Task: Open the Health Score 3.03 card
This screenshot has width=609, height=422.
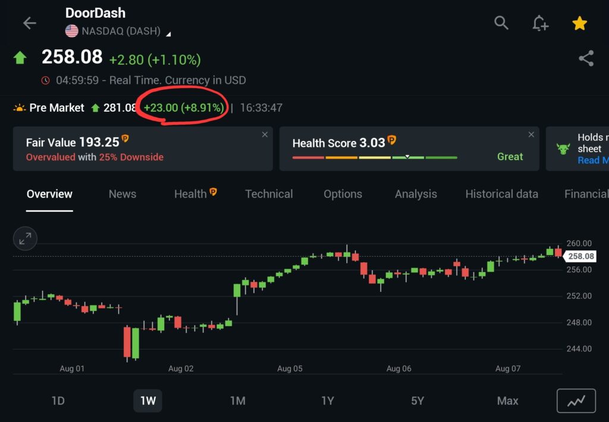Action: coord(409,149)
